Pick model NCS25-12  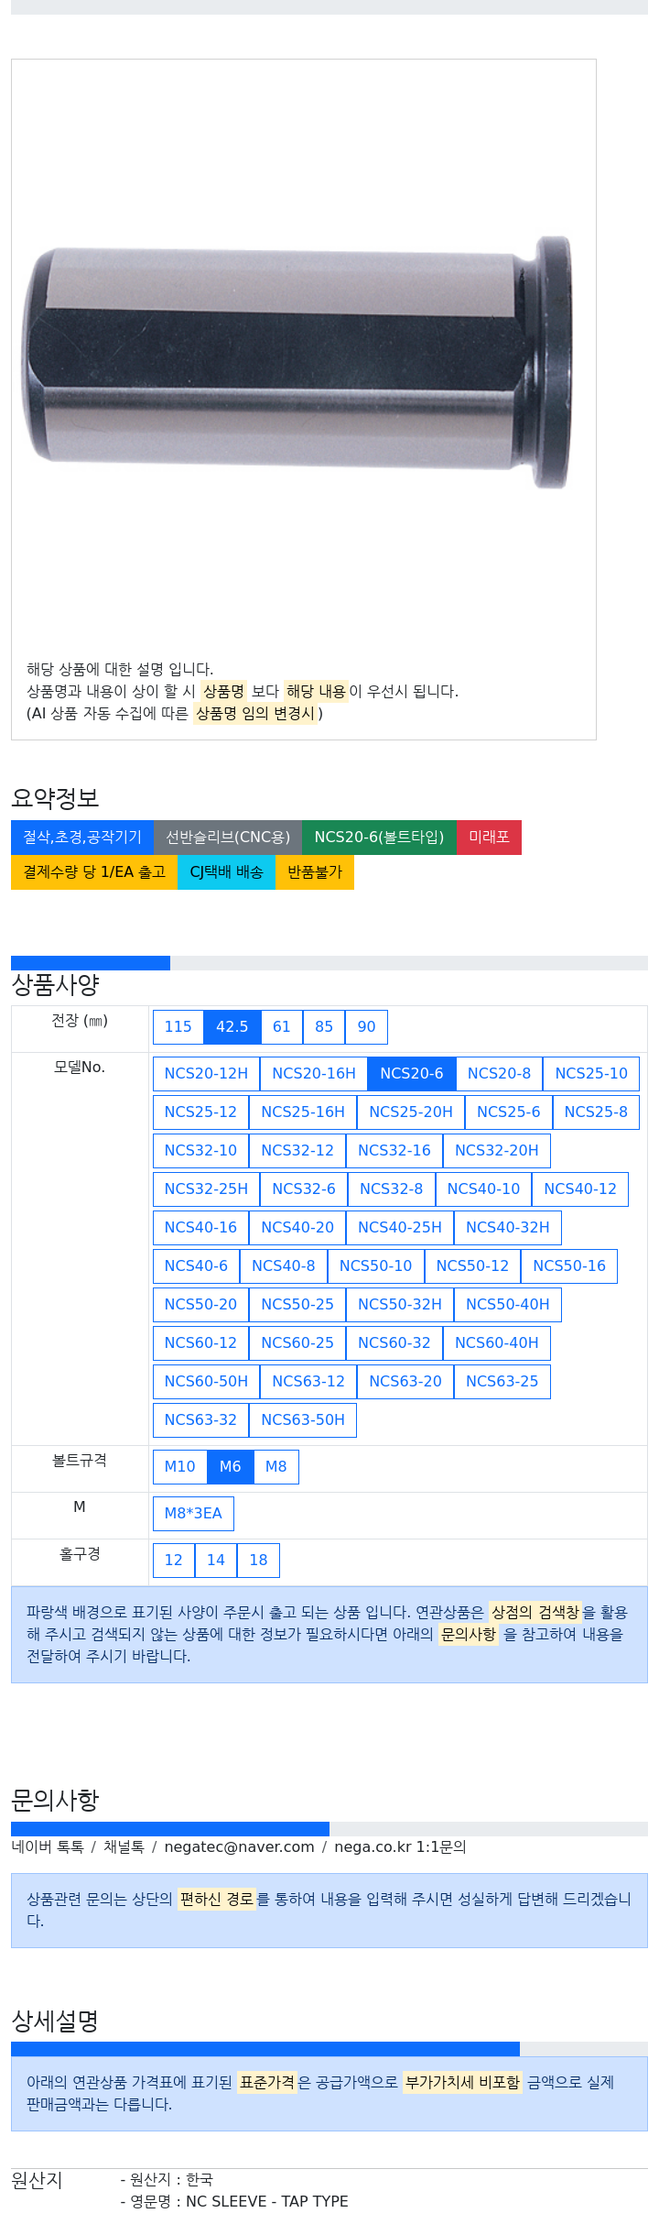tap(201, 1112)
